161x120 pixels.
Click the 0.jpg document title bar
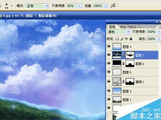coord(80,16)
